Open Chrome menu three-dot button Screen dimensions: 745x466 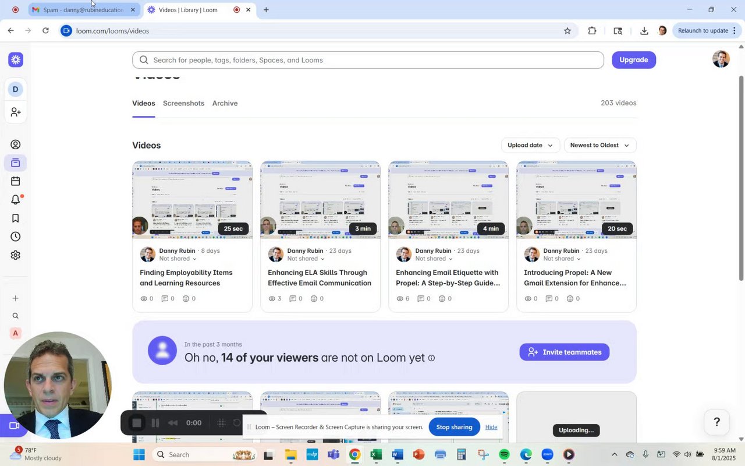[x=735, y=31]
